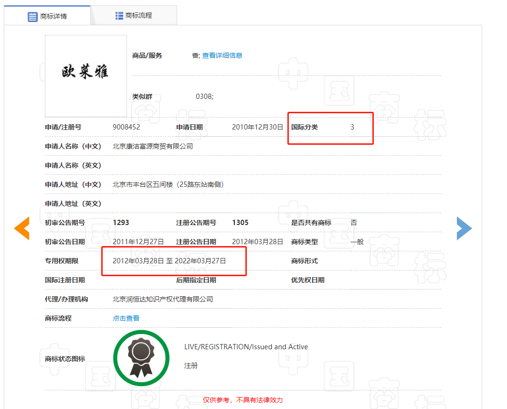The image size is (507, 409).
Task: Click the 国际分类 field label
Action: click(x=305, y=127)
